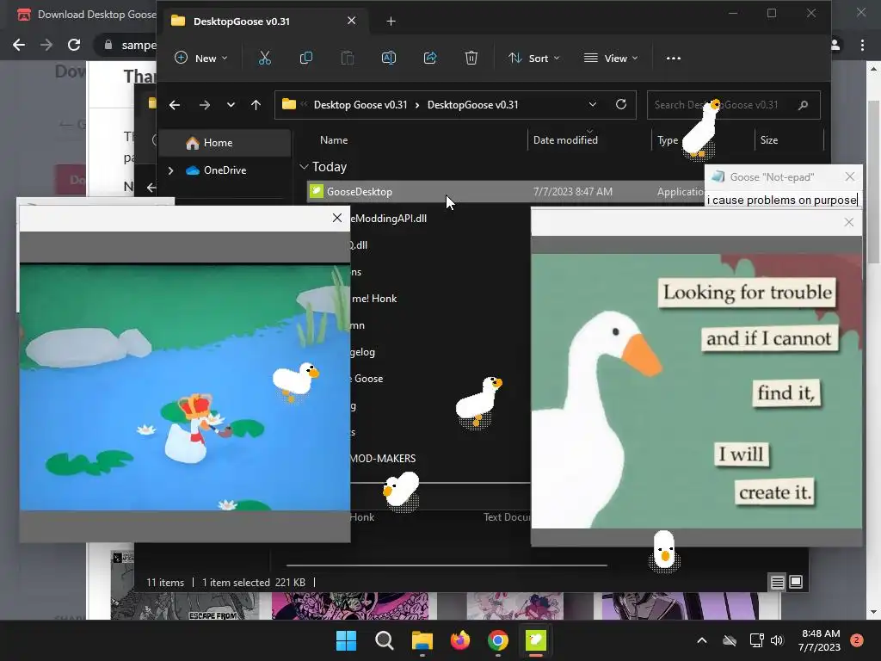The image size is (881, 661).
Task: Click the volume speaker tray icon
Action: [777, 640]
